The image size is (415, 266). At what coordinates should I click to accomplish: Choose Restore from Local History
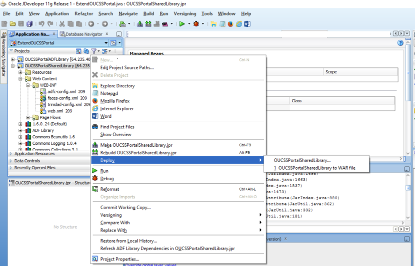[x=128, y=241]
